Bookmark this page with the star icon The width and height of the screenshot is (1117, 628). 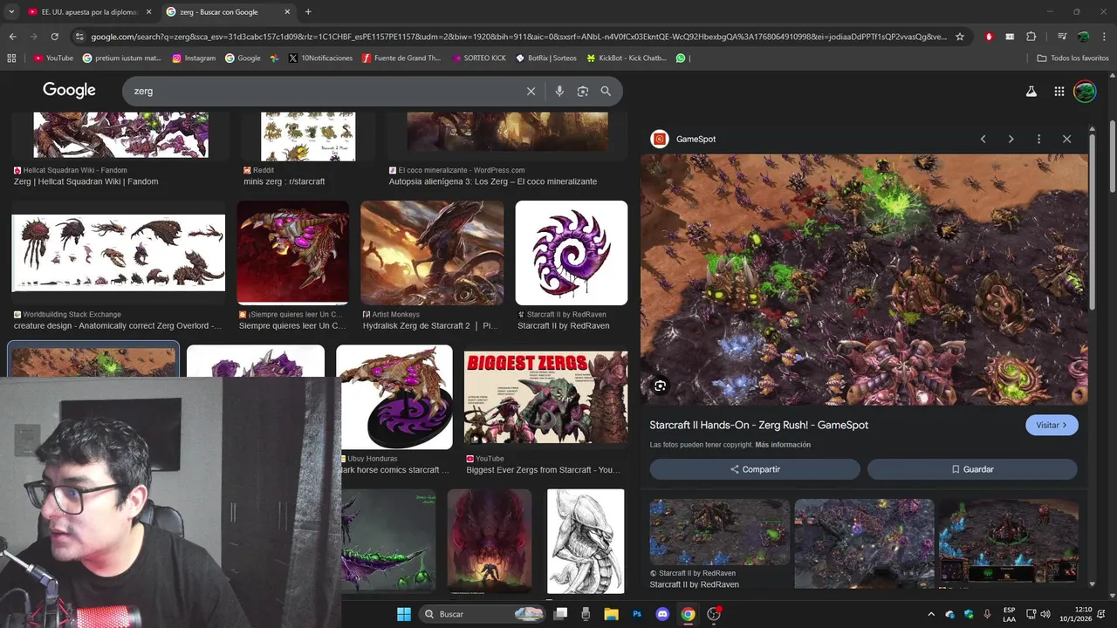960,37
